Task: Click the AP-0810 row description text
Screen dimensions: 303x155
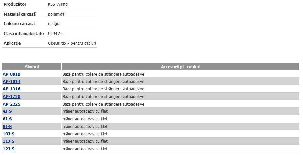Action: [103, 74]
